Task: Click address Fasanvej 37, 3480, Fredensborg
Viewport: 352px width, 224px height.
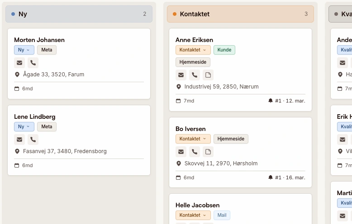Action: tap(65, 151)
